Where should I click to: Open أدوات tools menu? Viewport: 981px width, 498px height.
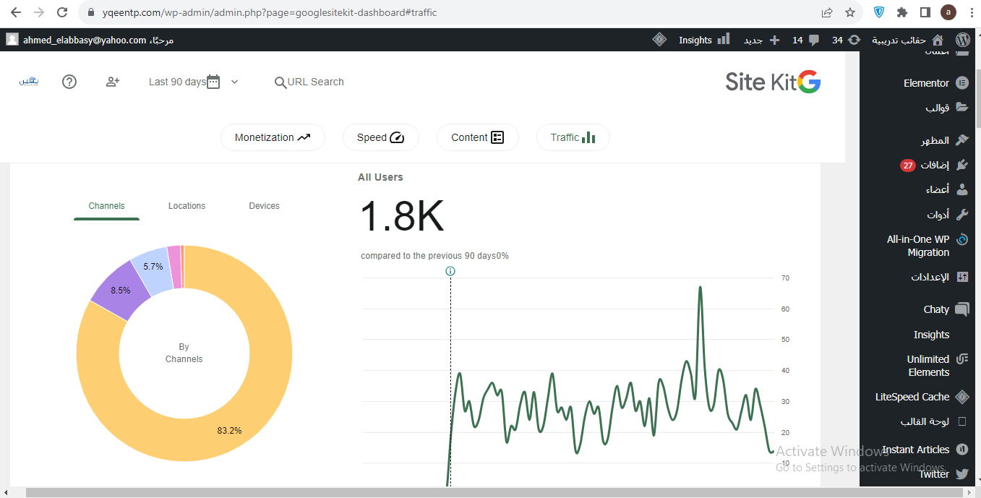[938, 215]
